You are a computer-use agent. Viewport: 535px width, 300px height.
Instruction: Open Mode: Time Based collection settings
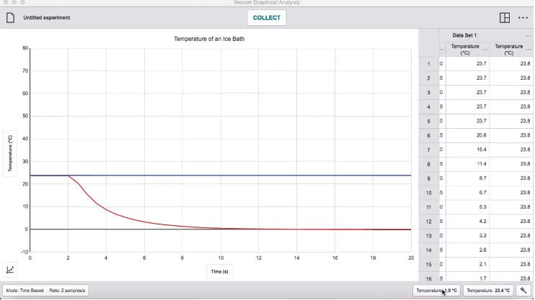pos(45,291)
